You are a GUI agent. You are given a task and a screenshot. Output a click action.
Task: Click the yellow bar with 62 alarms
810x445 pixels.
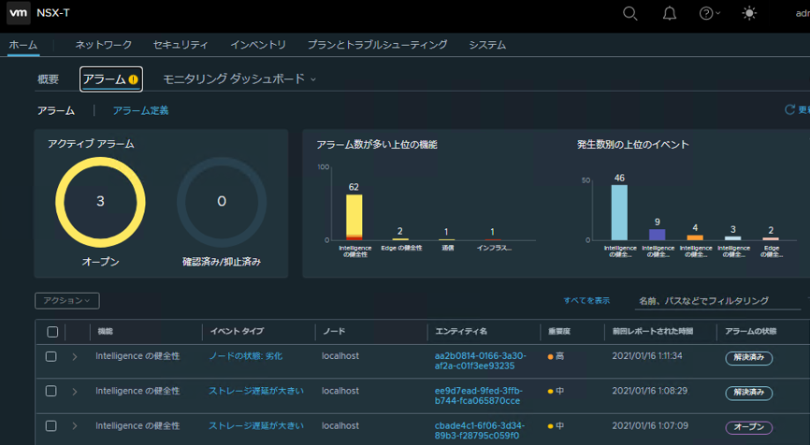pyautogui.click(x=354, y=217)
